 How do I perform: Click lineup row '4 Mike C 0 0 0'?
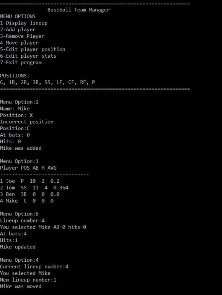tap(27, 201)
